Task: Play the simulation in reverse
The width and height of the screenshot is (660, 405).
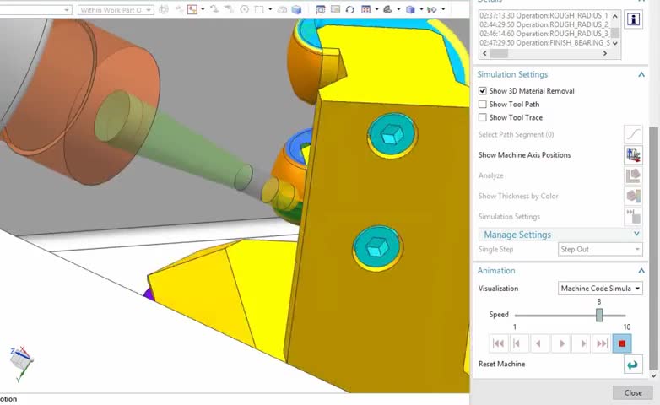Action: 538,343
